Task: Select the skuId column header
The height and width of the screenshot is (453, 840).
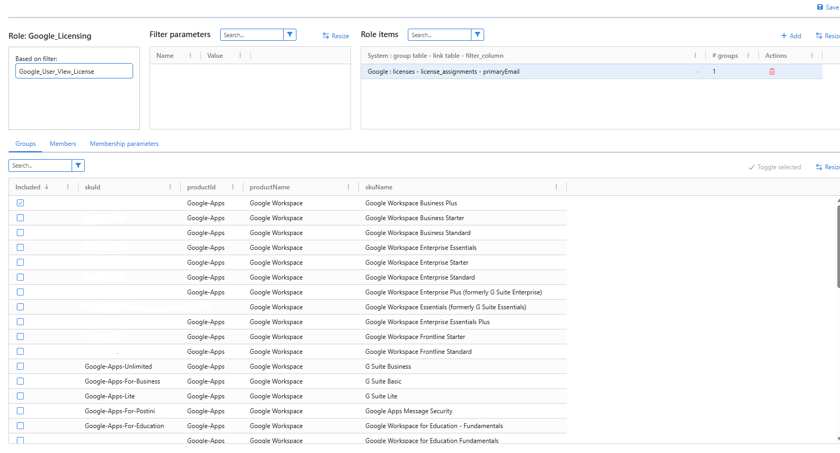Action: (92, 187)
